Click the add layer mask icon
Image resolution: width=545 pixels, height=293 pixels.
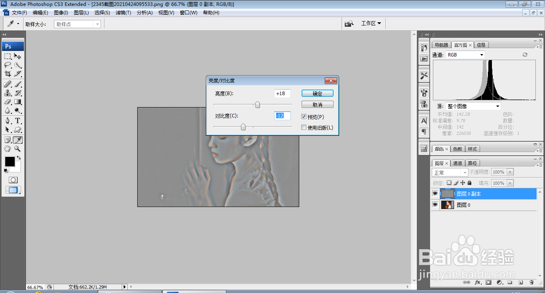click(x=488, y=282)
